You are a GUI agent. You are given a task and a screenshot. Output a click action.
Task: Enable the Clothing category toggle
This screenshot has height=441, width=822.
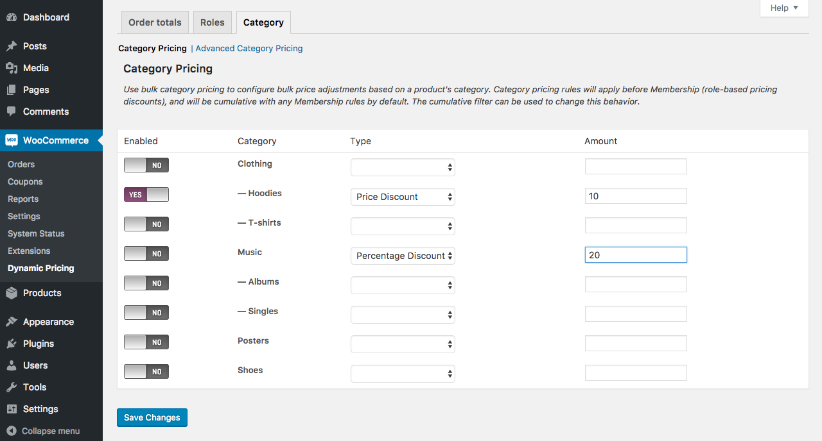click(x=146, y=165)
